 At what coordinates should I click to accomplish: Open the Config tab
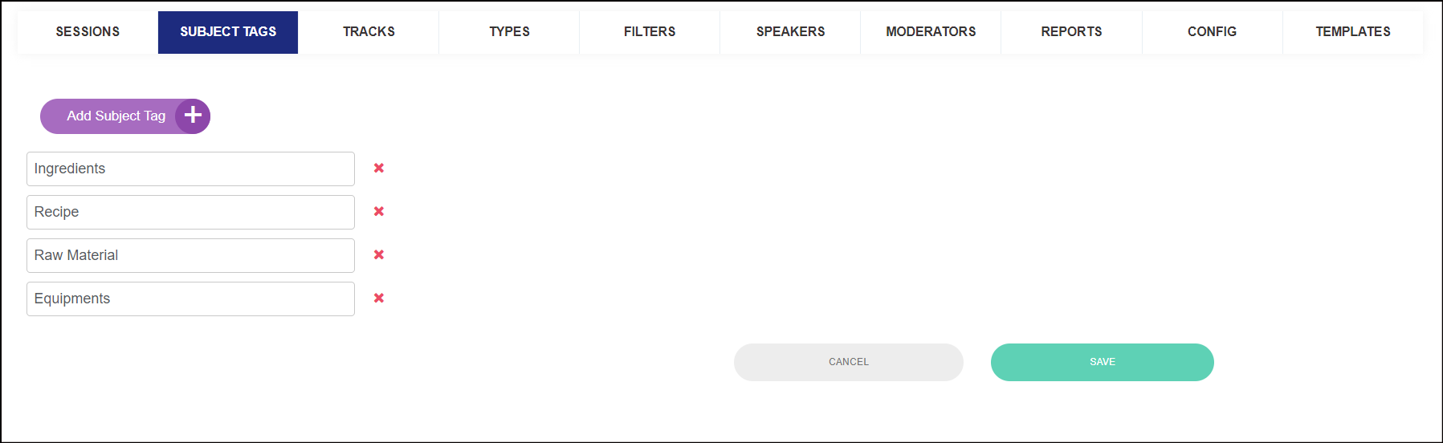click(x=1213, y=32)
